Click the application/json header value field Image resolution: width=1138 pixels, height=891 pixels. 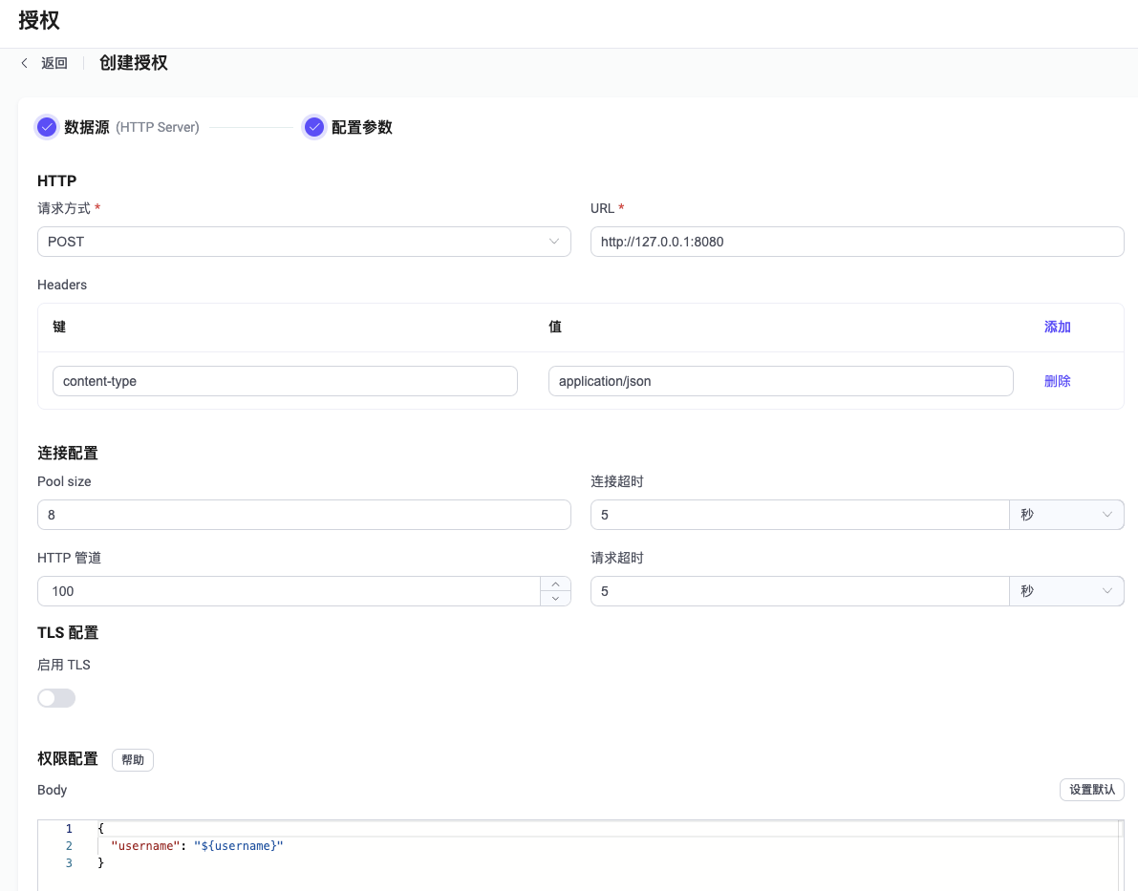click(x=780, y=381)
